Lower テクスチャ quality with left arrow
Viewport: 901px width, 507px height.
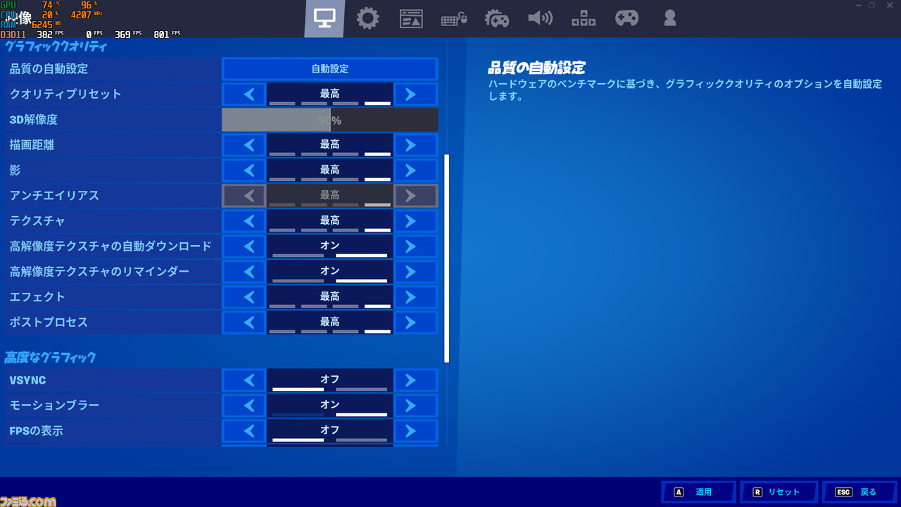pos(244,221)
